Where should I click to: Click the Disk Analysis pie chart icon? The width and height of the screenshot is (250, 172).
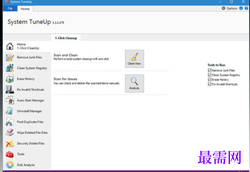click(x=10, y=165)
